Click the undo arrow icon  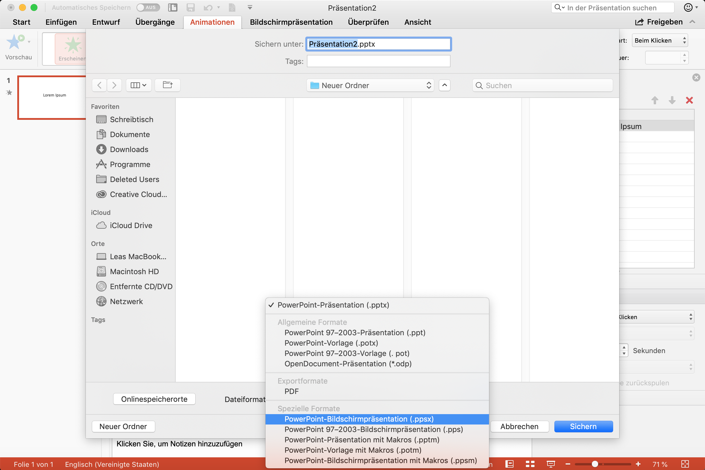[208, 7]
